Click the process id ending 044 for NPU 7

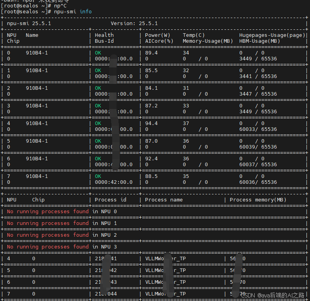point(106,294)
